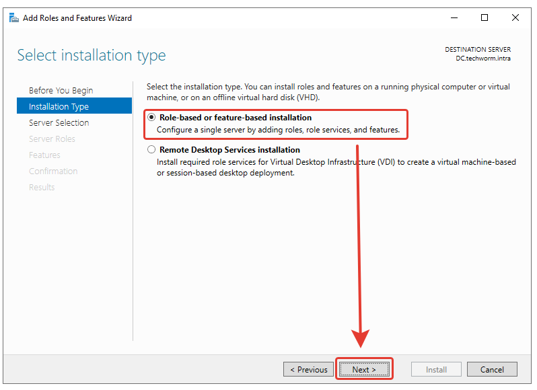Click the Select installation type heading
Viewport: 537px width, 390px height.
point(92,55)
